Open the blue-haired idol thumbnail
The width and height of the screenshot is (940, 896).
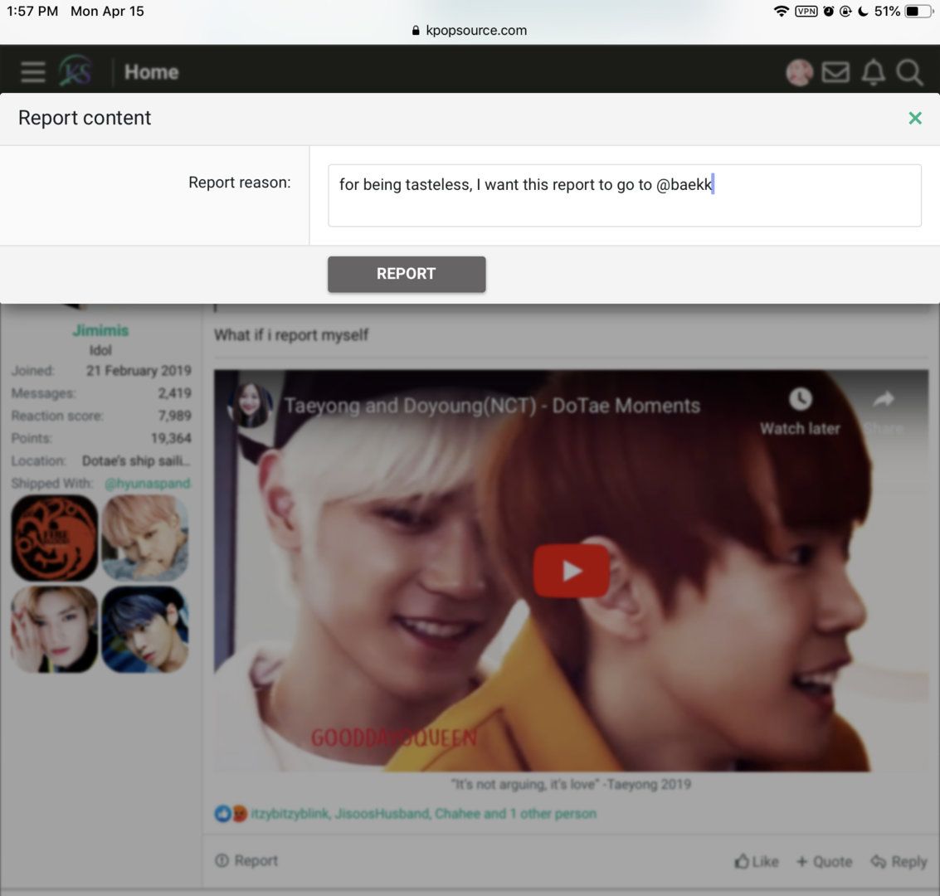click(145, 630)
